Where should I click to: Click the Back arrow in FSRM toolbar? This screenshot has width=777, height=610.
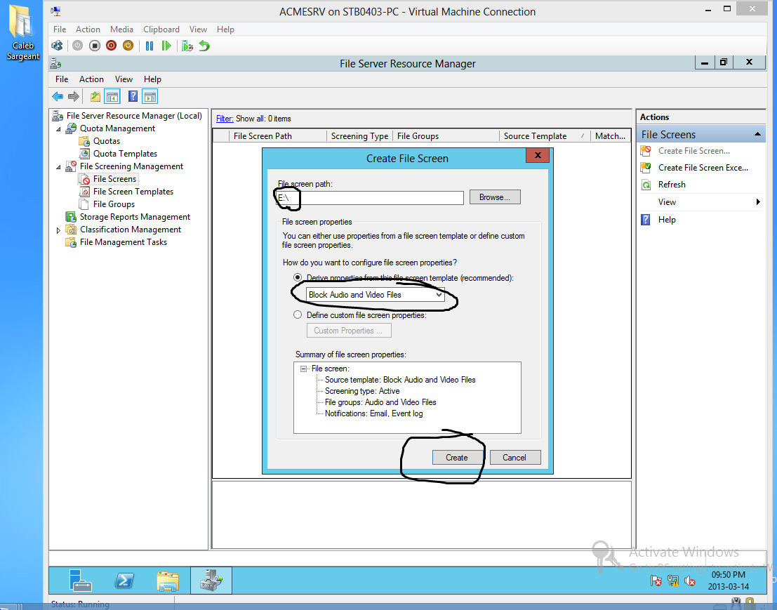point(58,97)
